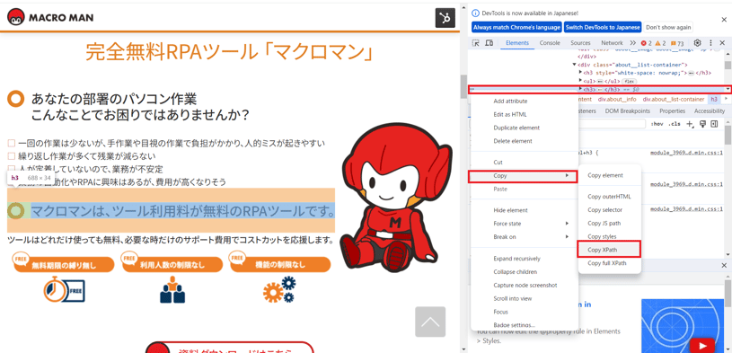The image size is (732, 353).
Task: Click the Don't show again button
Action: [x=668, y=27]
